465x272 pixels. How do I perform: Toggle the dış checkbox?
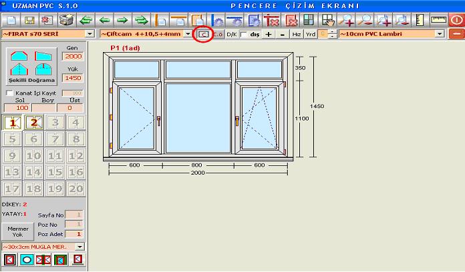point(243,34)
